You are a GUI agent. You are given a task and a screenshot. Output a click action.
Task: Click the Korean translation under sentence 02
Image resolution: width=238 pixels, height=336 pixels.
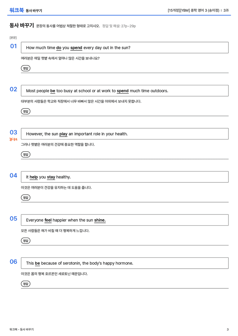[x=81, y=101]
